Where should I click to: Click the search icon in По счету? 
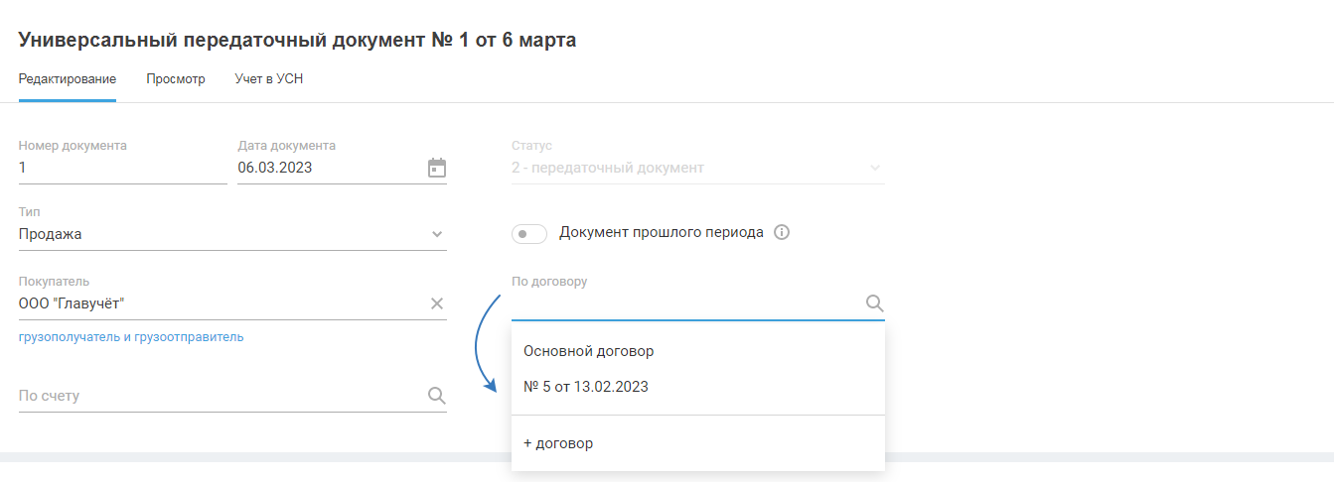(x=436, y=396)
